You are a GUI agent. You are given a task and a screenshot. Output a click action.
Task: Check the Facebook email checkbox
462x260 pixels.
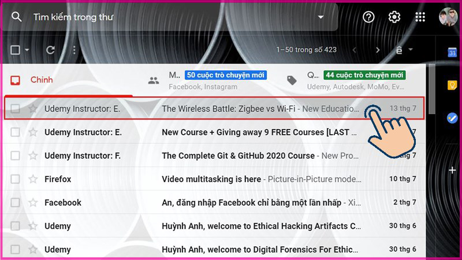(x=15, y=203)
